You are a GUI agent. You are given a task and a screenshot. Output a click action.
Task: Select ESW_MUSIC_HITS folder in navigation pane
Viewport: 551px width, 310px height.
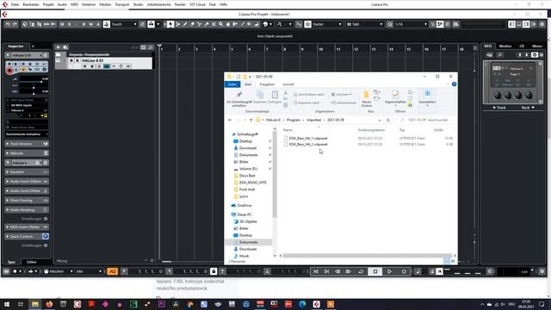252,183
